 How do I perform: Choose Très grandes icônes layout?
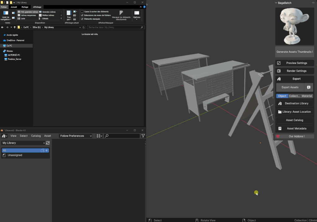click(28, 12)
